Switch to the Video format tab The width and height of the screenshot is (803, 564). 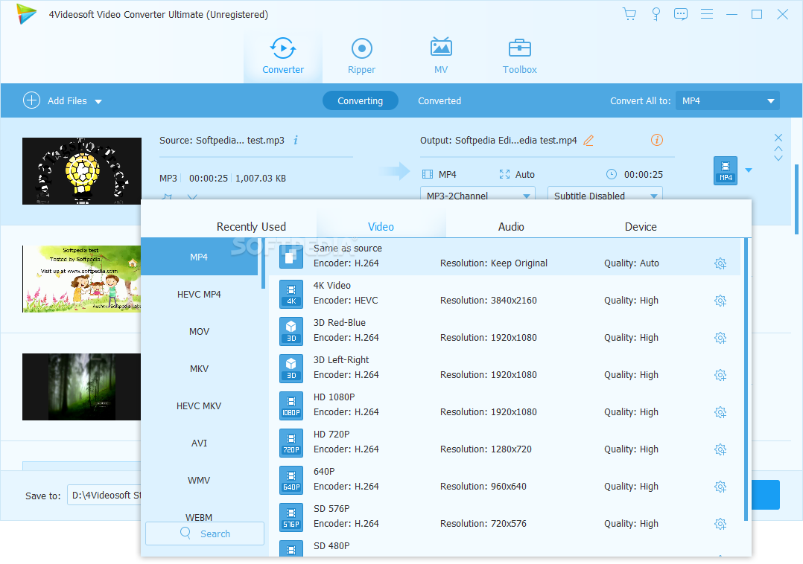point(381,226)
